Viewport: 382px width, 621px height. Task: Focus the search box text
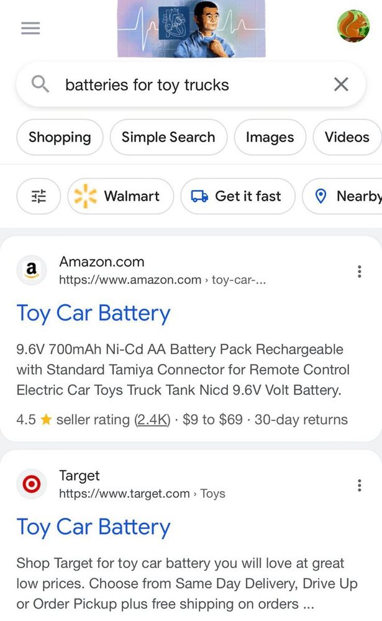coord(186,84)
